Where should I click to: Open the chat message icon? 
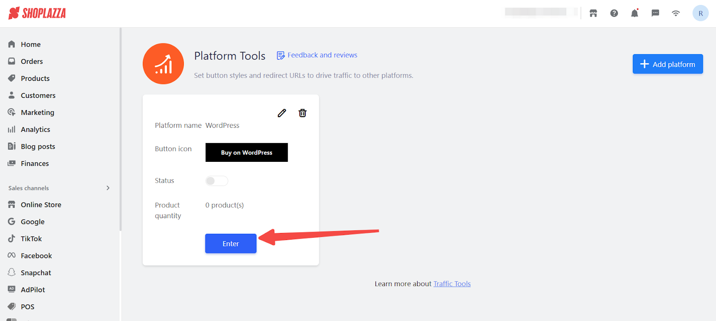(655, 13)
